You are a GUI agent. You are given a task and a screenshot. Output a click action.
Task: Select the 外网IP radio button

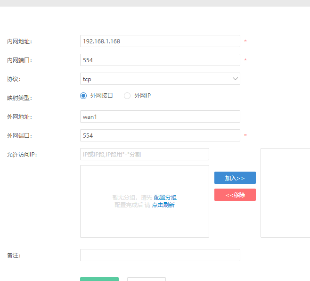click(x=127, y=96)
